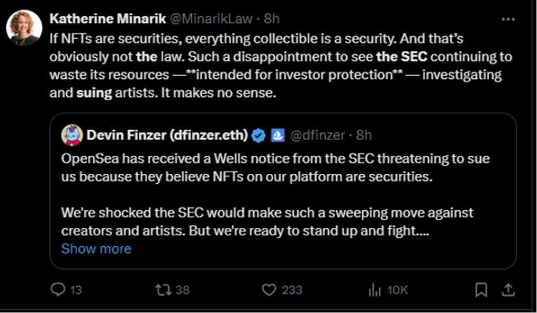Like the tweet with 233 likes
The image size is (537, 313).
click(x=270, y=289)
